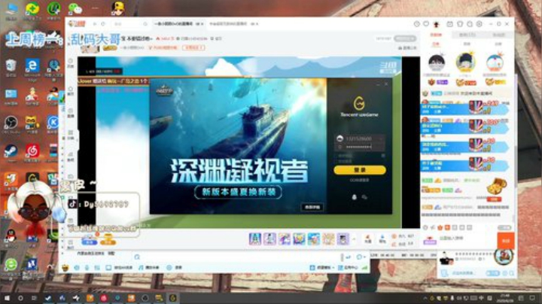Select the second tab of the right ranking panel
The image size is (542, 304).
(x=467, y=35)
